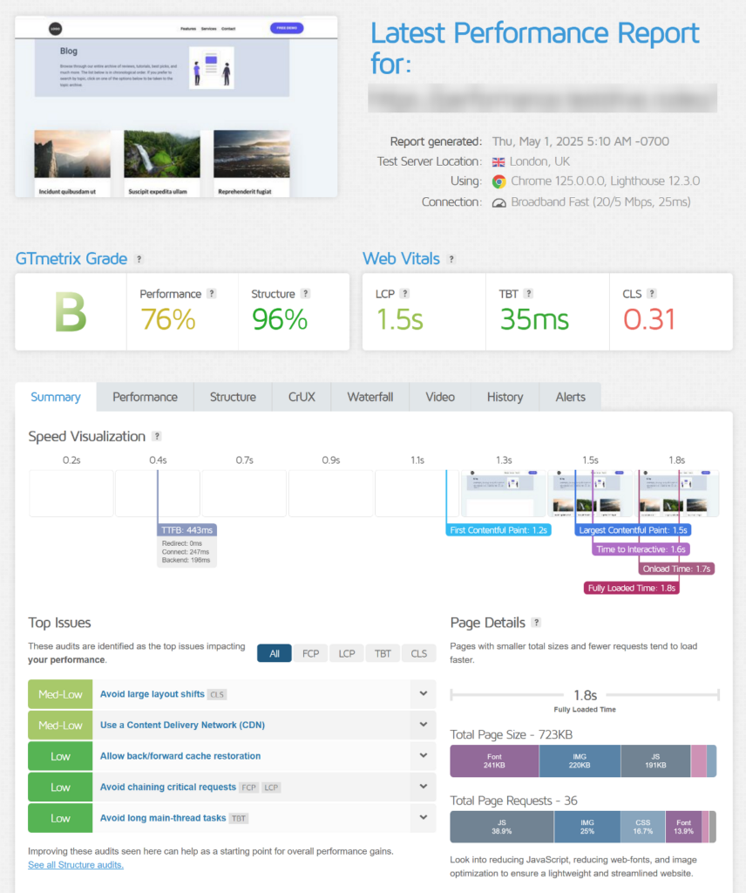Open the History tab
The width and height of the screenshot is (746, 893).
(x=505, y=397)
